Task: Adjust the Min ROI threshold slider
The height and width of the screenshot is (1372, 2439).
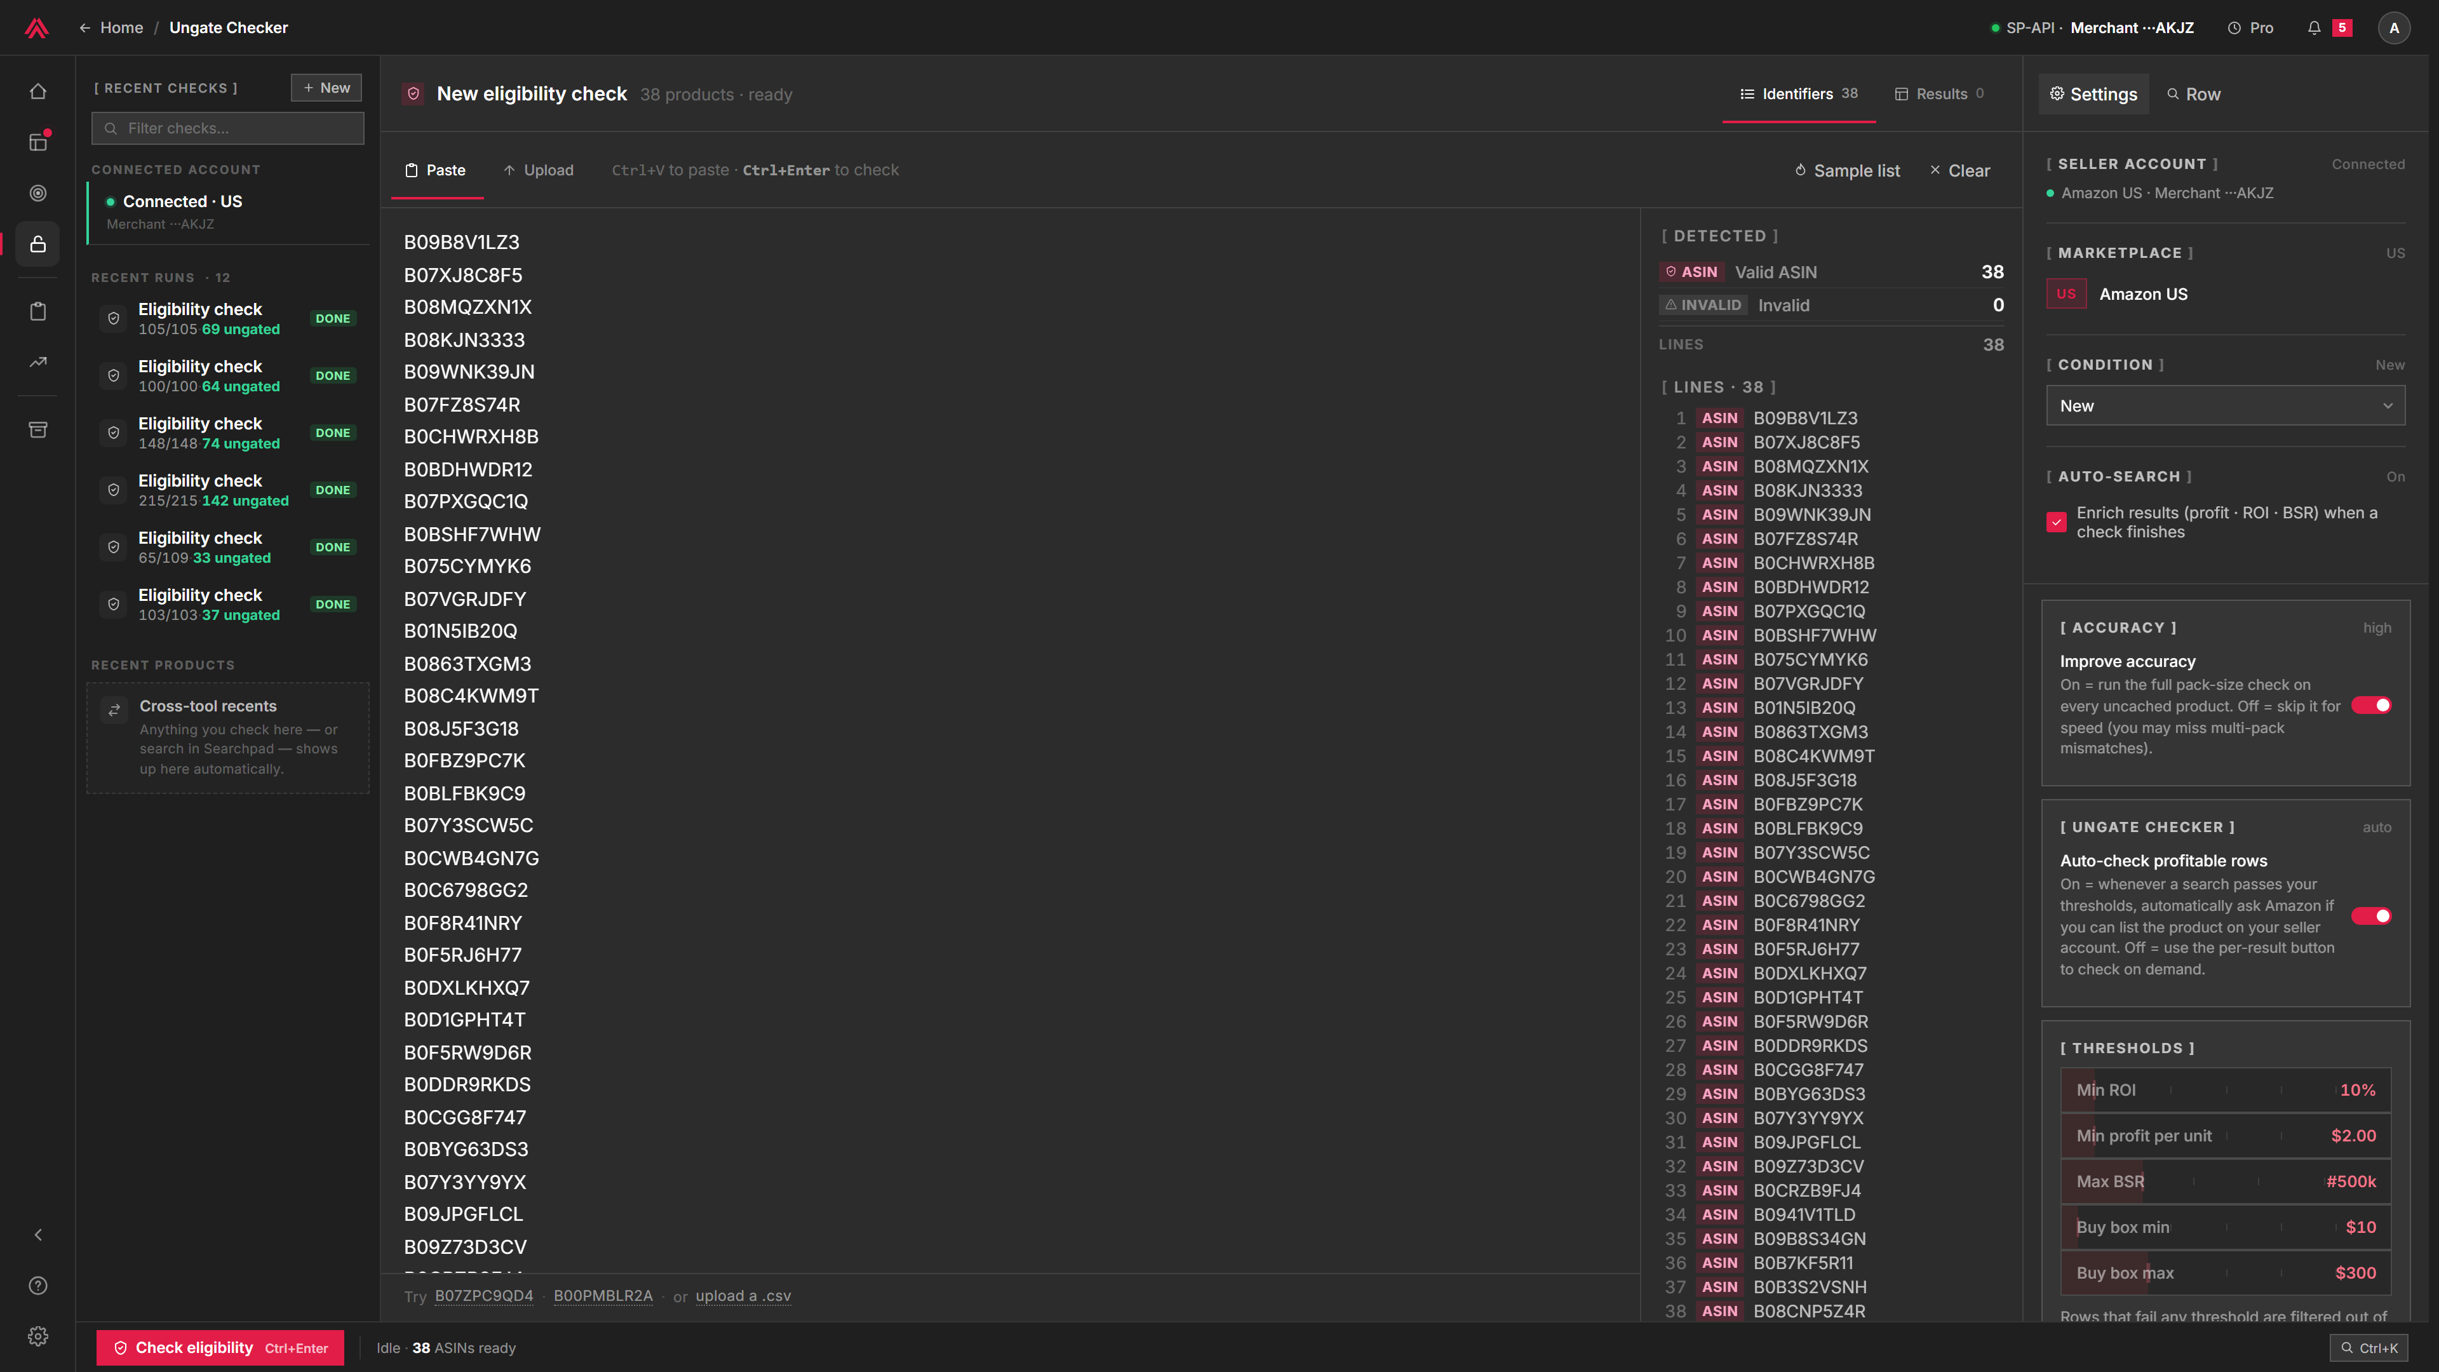Action: 2225,1090
